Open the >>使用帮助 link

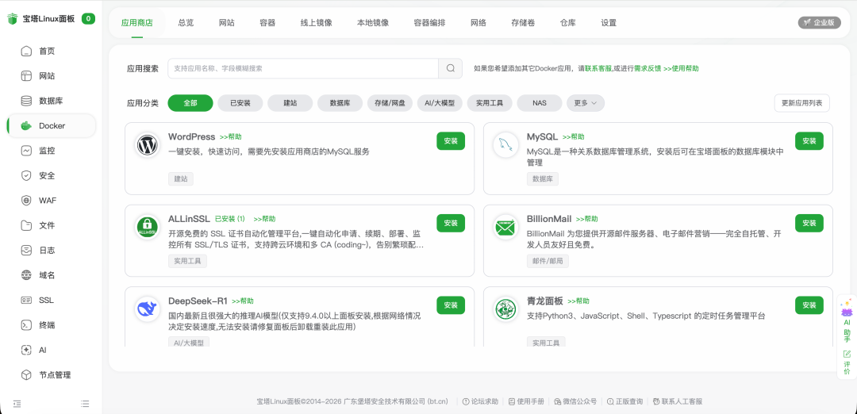coord(681,69)
